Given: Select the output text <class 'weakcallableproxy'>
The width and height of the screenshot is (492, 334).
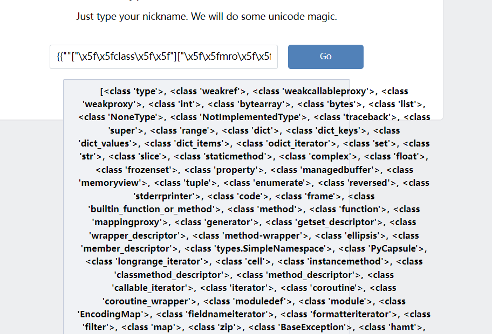Looking at the screenshot, I should (x=313, y=91).
